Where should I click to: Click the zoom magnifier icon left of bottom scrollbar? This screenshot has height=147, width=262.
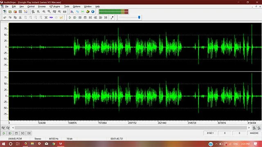[x=3, y=128]
